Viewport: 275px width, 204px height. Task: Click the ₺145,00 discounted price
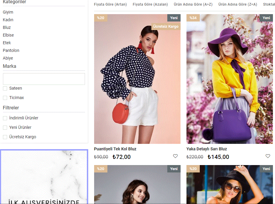[x=218, y=157]
